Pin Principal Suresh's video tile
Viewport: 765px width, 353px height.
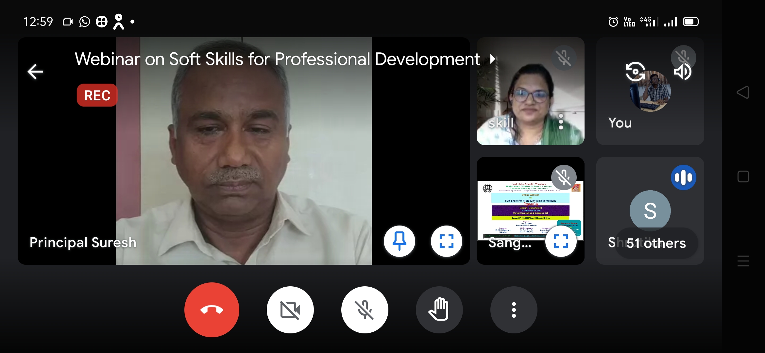[399, 241]
